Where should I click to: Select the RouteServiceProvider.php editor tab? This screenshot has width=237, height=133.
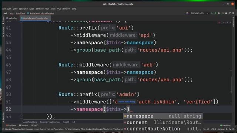click(x=35, y=18)
